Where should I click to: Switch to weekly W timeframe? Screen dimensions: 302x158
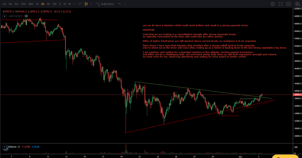[x=65, y=4]
